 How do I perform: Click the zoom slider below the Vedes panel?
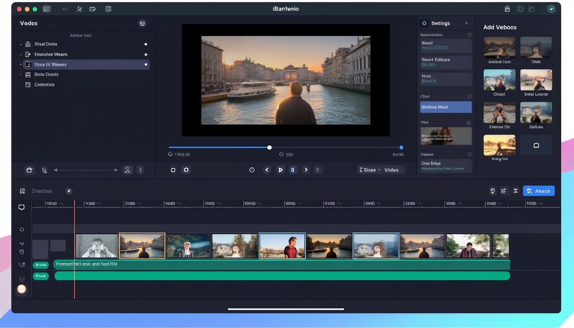86,170
